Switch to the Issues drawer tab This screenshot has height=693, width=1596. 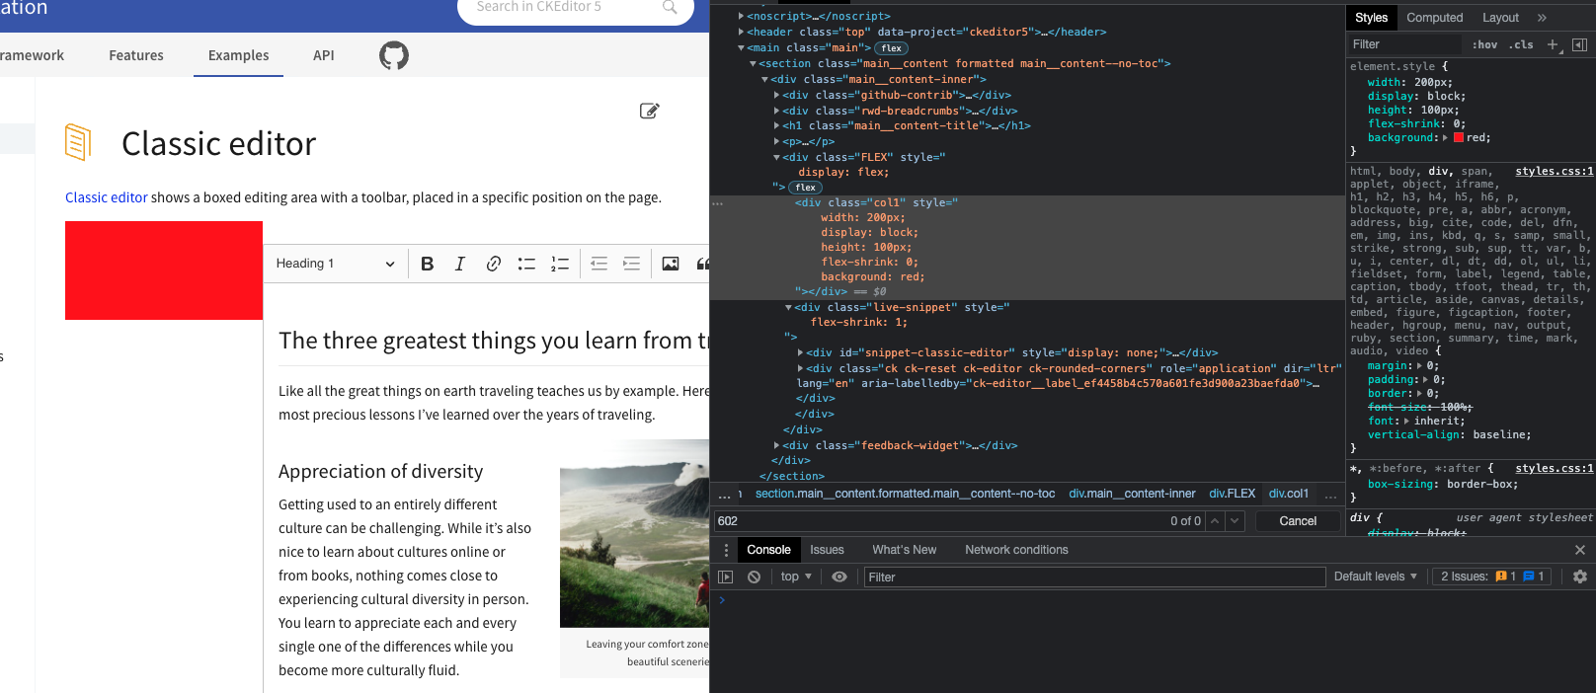[x=827, y=550]
